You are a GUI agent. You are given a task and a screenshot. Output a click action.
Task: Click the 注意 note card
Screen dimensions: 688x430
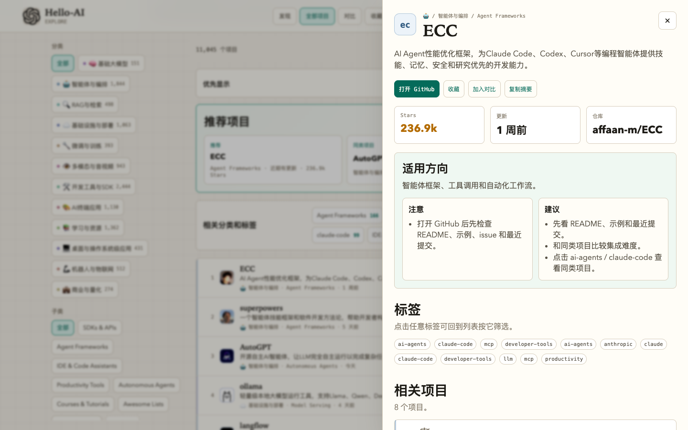click(x=467, y=239)
